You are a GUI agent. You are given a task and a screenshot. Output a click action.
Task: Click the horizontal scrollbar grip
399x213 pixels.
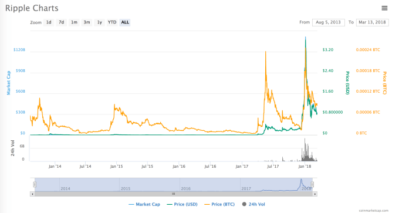point(174,194)
